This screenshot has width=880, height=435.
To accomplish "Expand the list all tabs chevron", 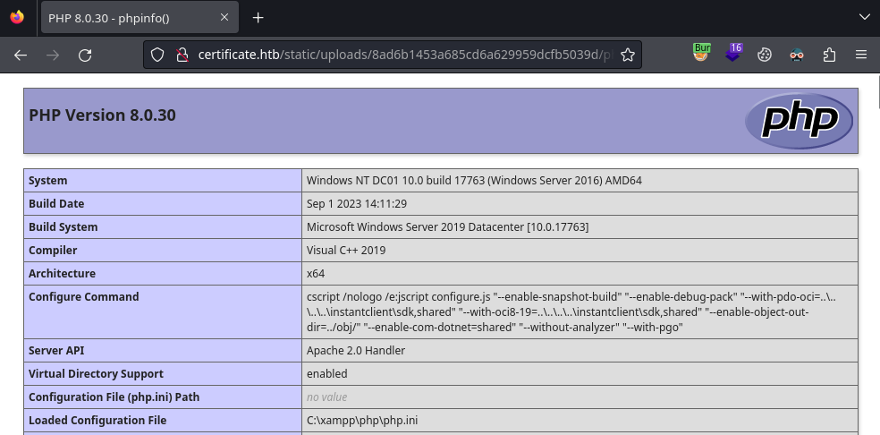I will 863,17.
